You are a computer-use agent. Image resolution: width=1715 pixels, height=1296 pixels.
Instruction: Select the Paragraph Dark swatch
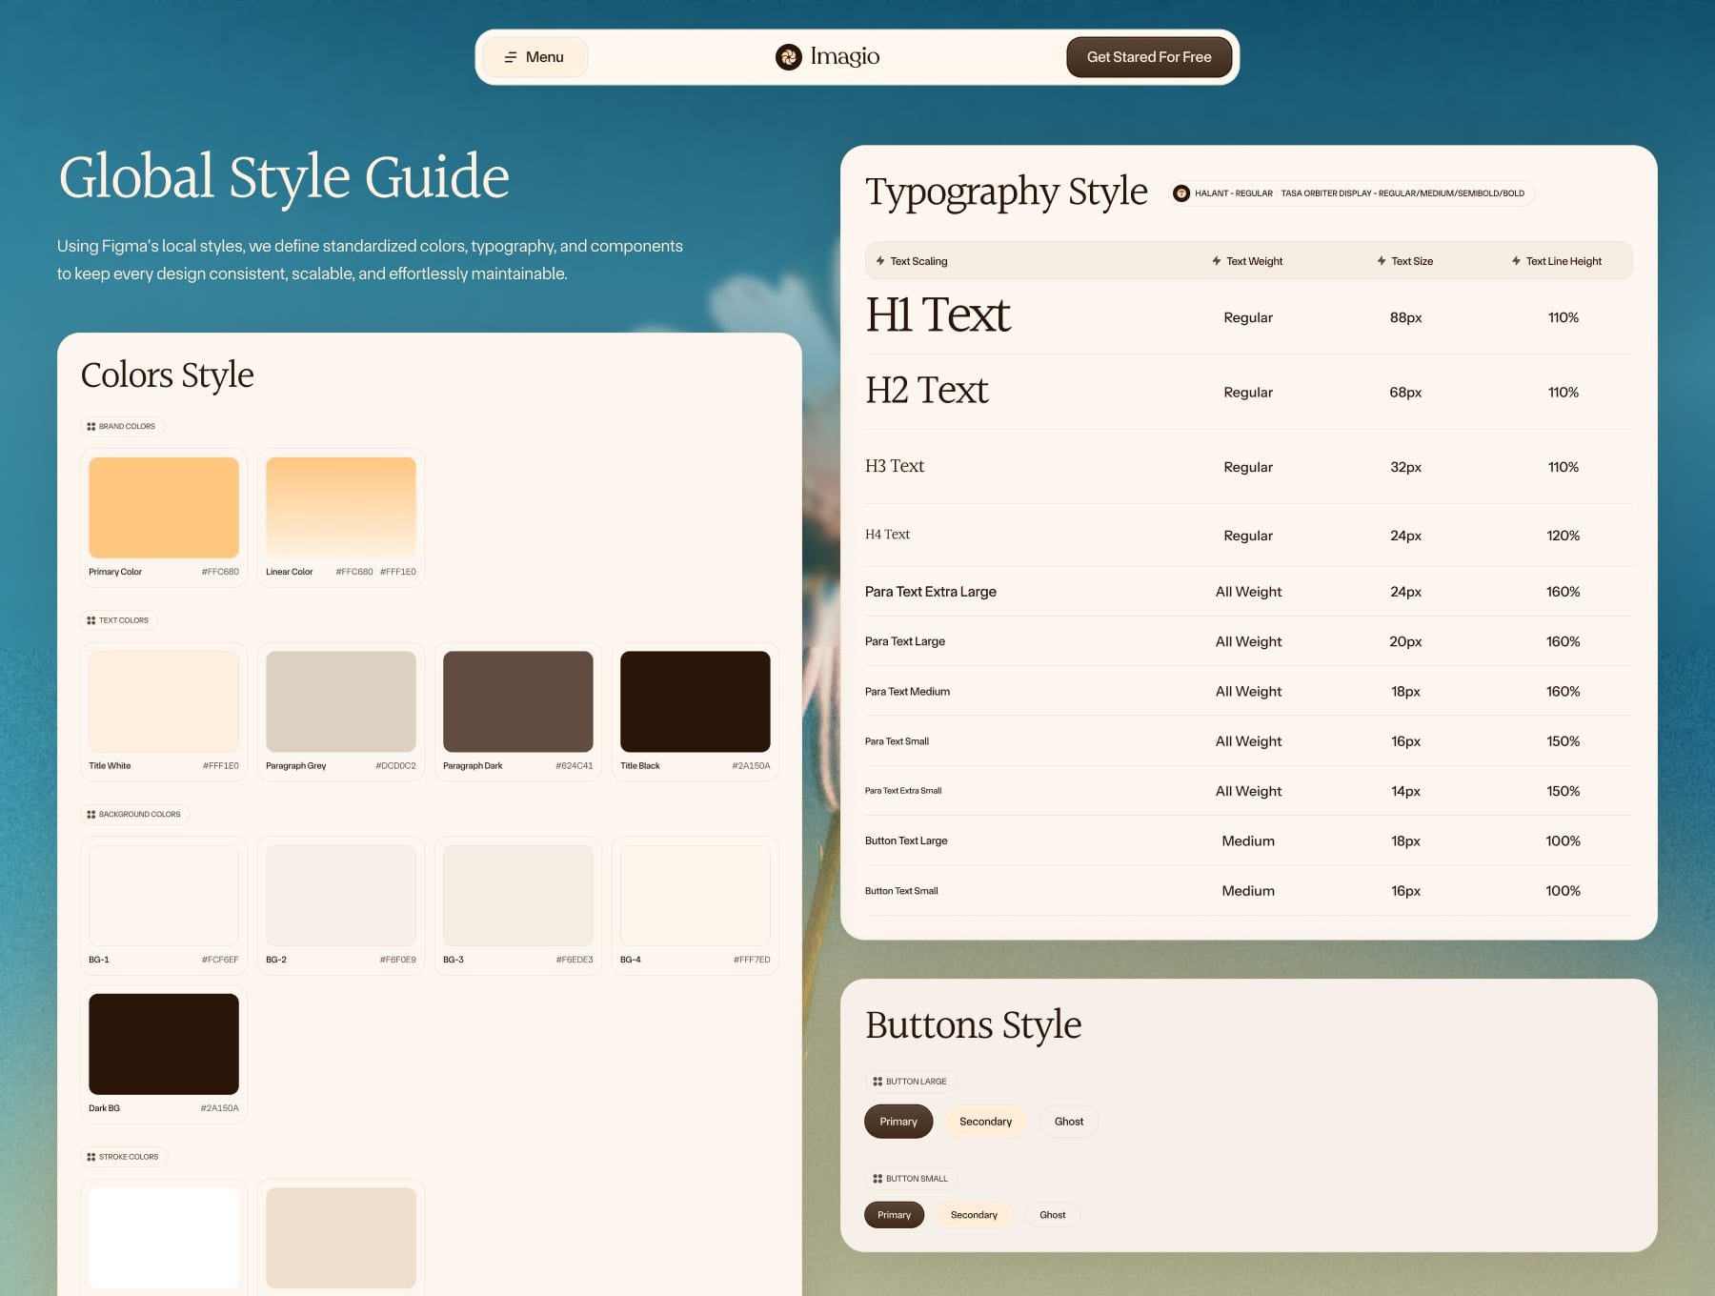518,701
